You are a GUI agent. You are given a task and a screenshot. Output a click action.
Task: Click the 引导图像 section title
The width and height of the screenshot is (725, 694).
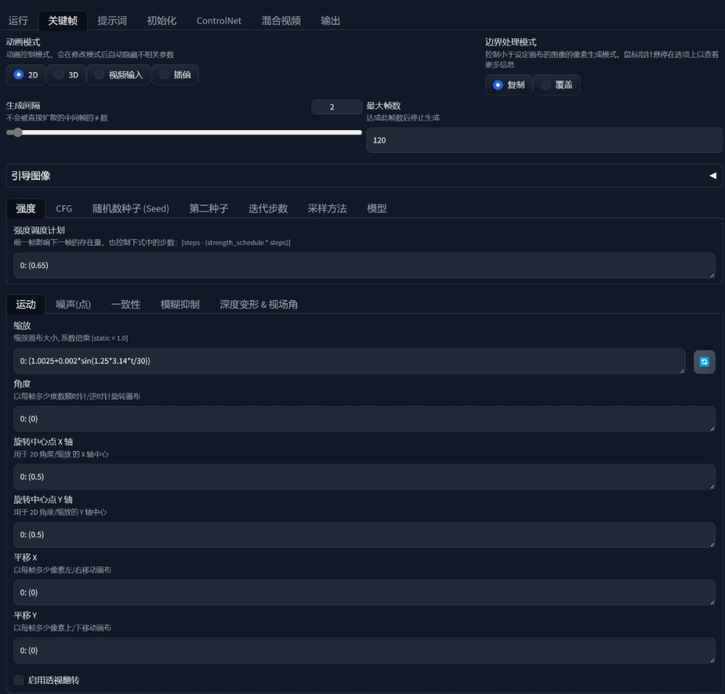pyautogui.click(x=31, y=176)
